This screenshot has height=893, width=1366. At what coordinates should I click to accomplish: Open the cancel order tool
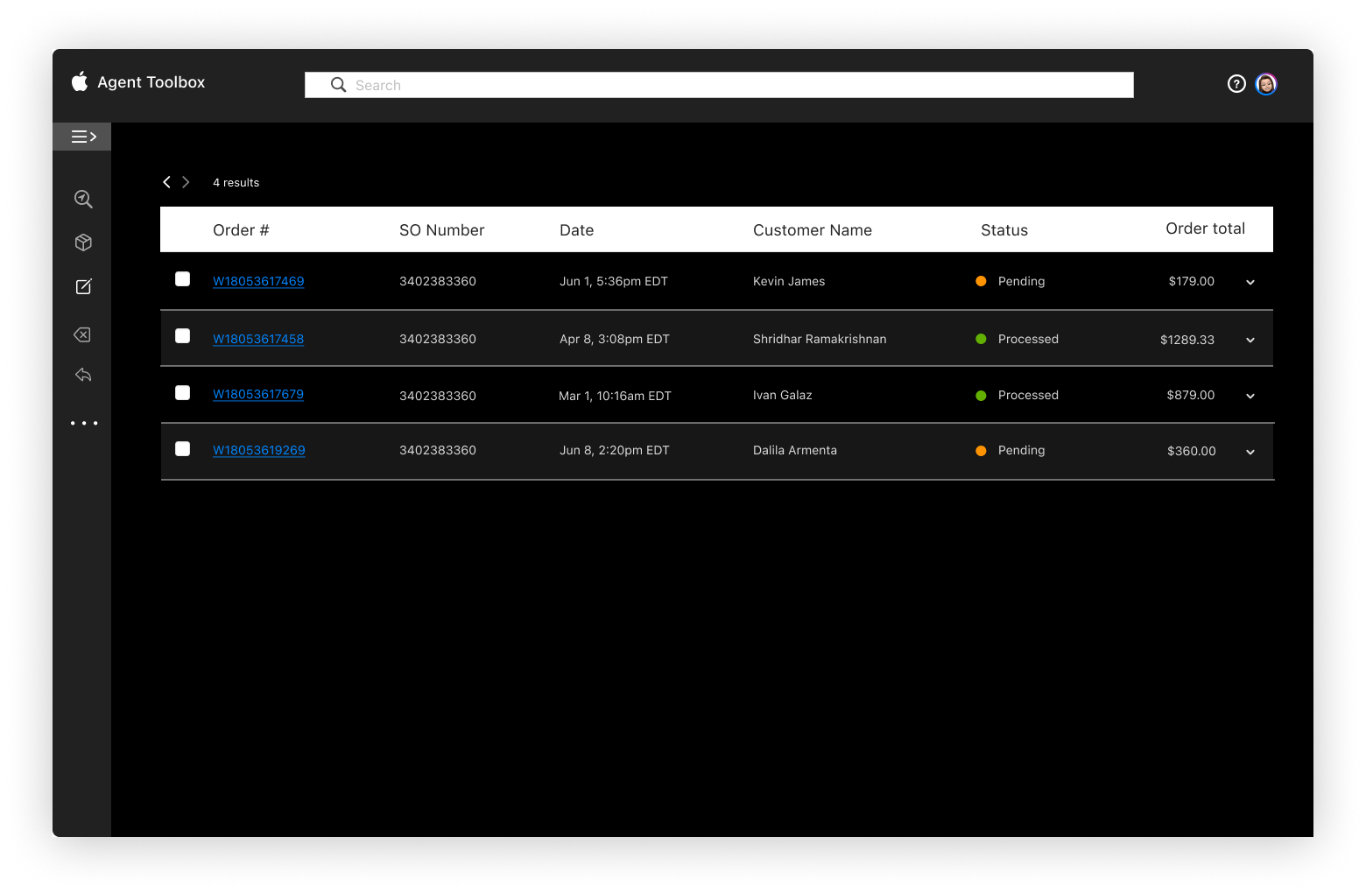click(x=81, y=334)
